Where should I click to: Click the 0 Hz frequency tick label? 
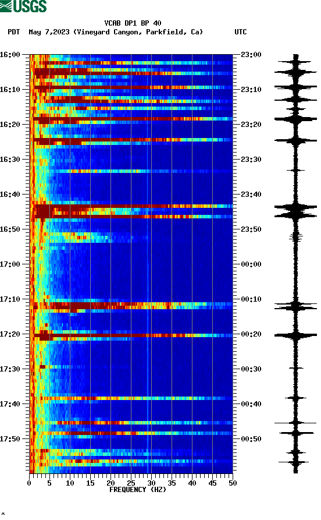coord(29,483)
